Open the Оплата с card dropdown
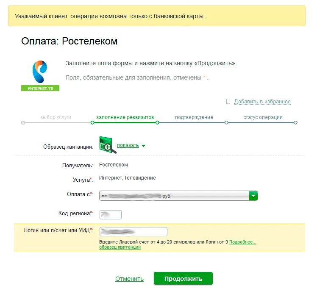The image size is (317, 288). (x=178, y=196)
